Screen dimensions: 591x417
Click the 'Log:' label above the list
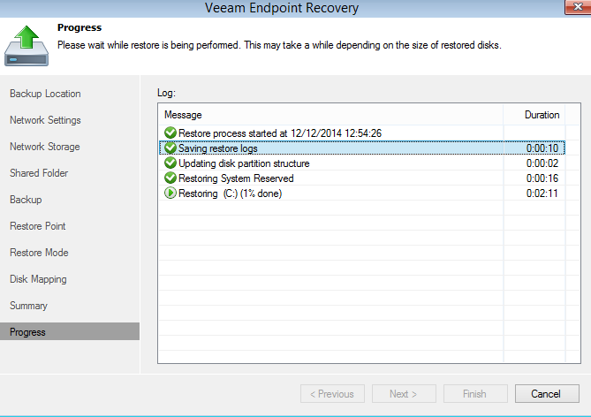166,93
